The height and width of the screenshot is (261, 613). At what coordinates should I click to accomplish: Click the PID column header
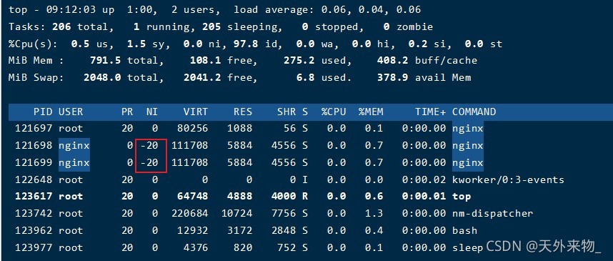(x=43, y=112)
